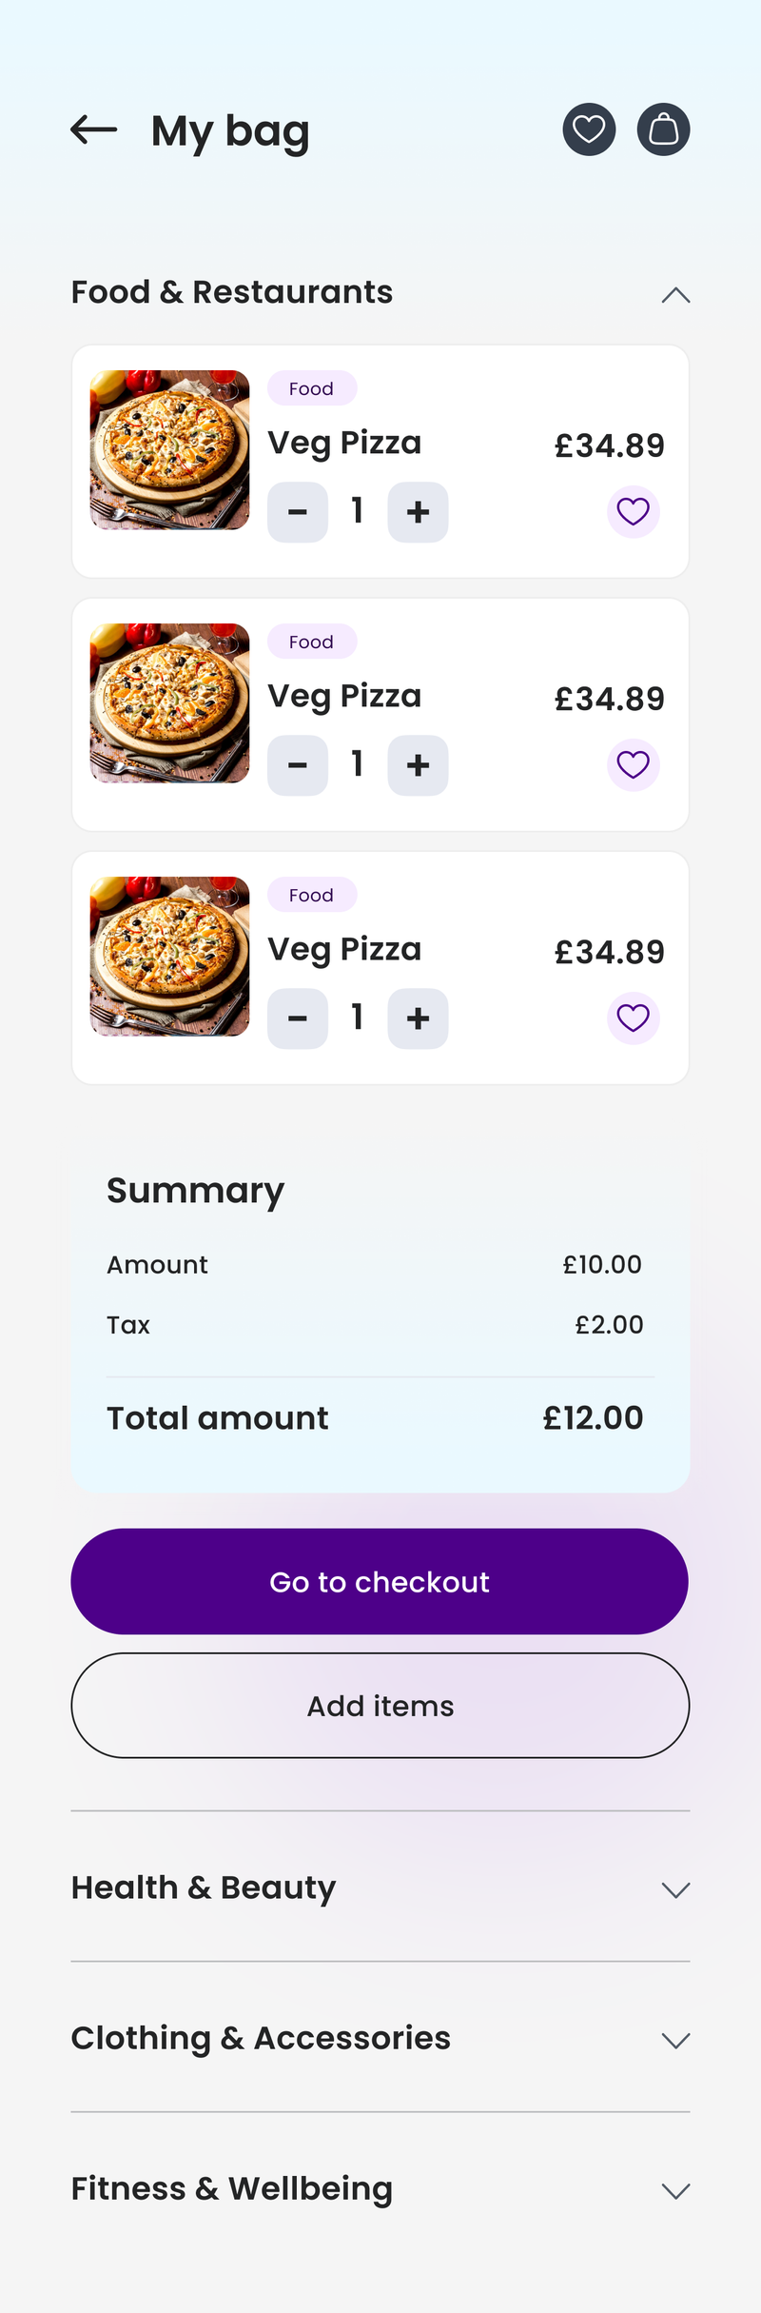Tap the Food tag on third pizza
Screen dimensions: 761x2313
[x=311, y=895]
